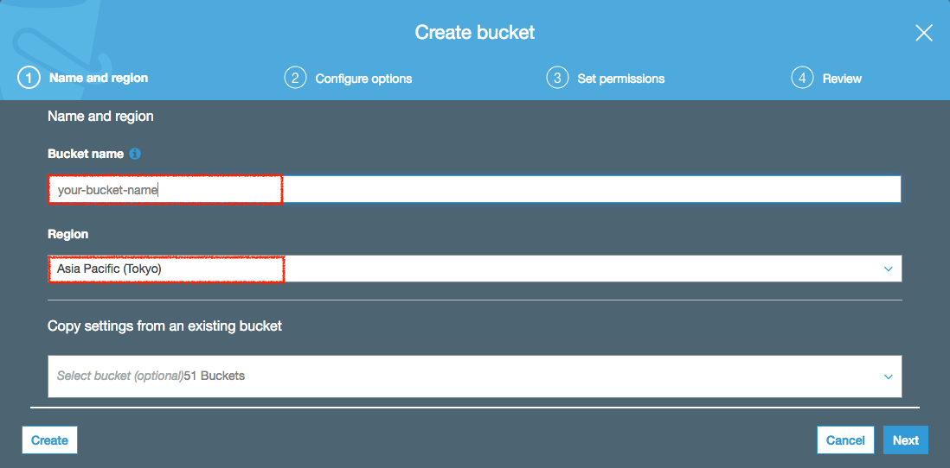
Task: Switch to Set permissions step
Action: coord(621,79)
